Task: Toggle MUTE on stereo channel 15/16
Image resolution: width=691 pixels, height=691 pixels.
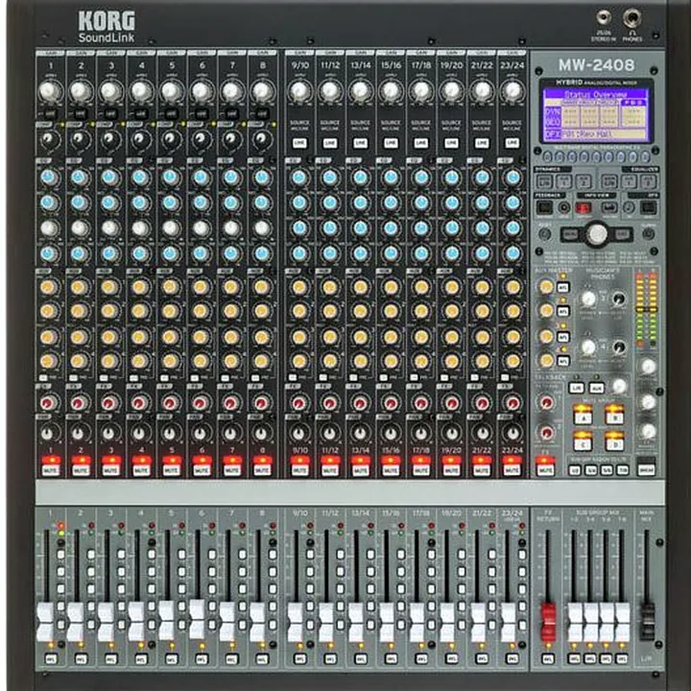Action: [391, 465]
